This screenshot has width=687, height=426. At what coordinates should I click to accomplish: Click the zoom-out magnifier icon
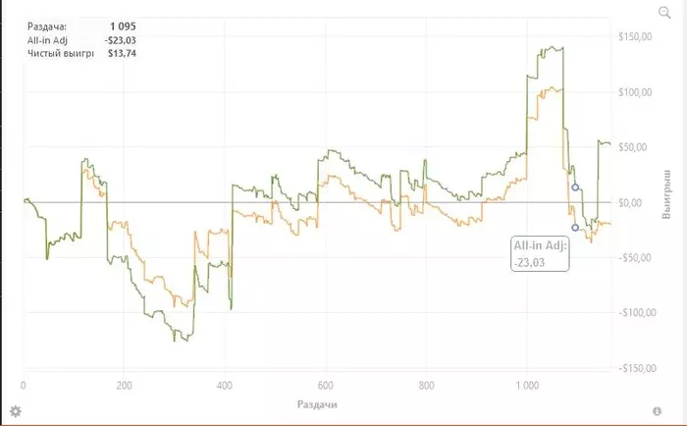[664, 13]
